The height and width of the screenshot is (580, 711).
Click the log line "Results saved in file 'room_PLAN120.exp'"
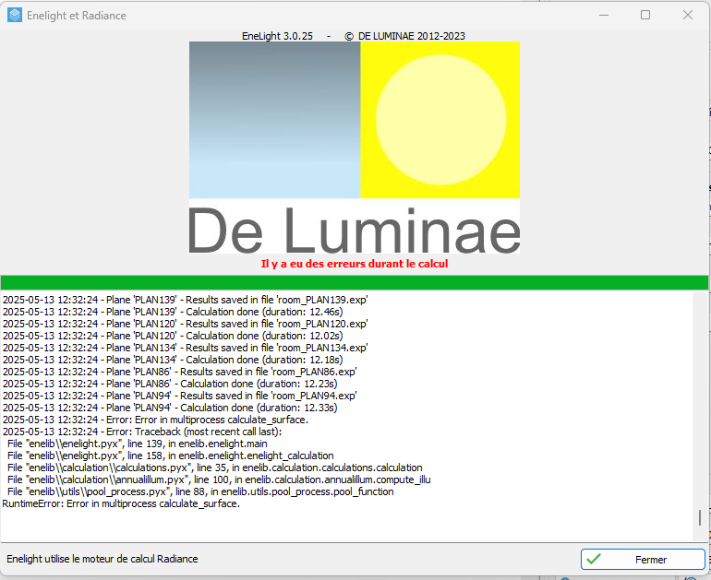coord(185,324)
